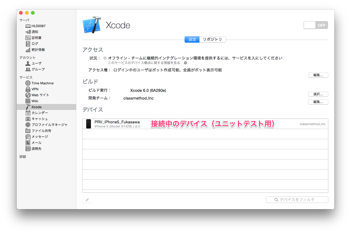Select the 設定 tab

point(192,39)
